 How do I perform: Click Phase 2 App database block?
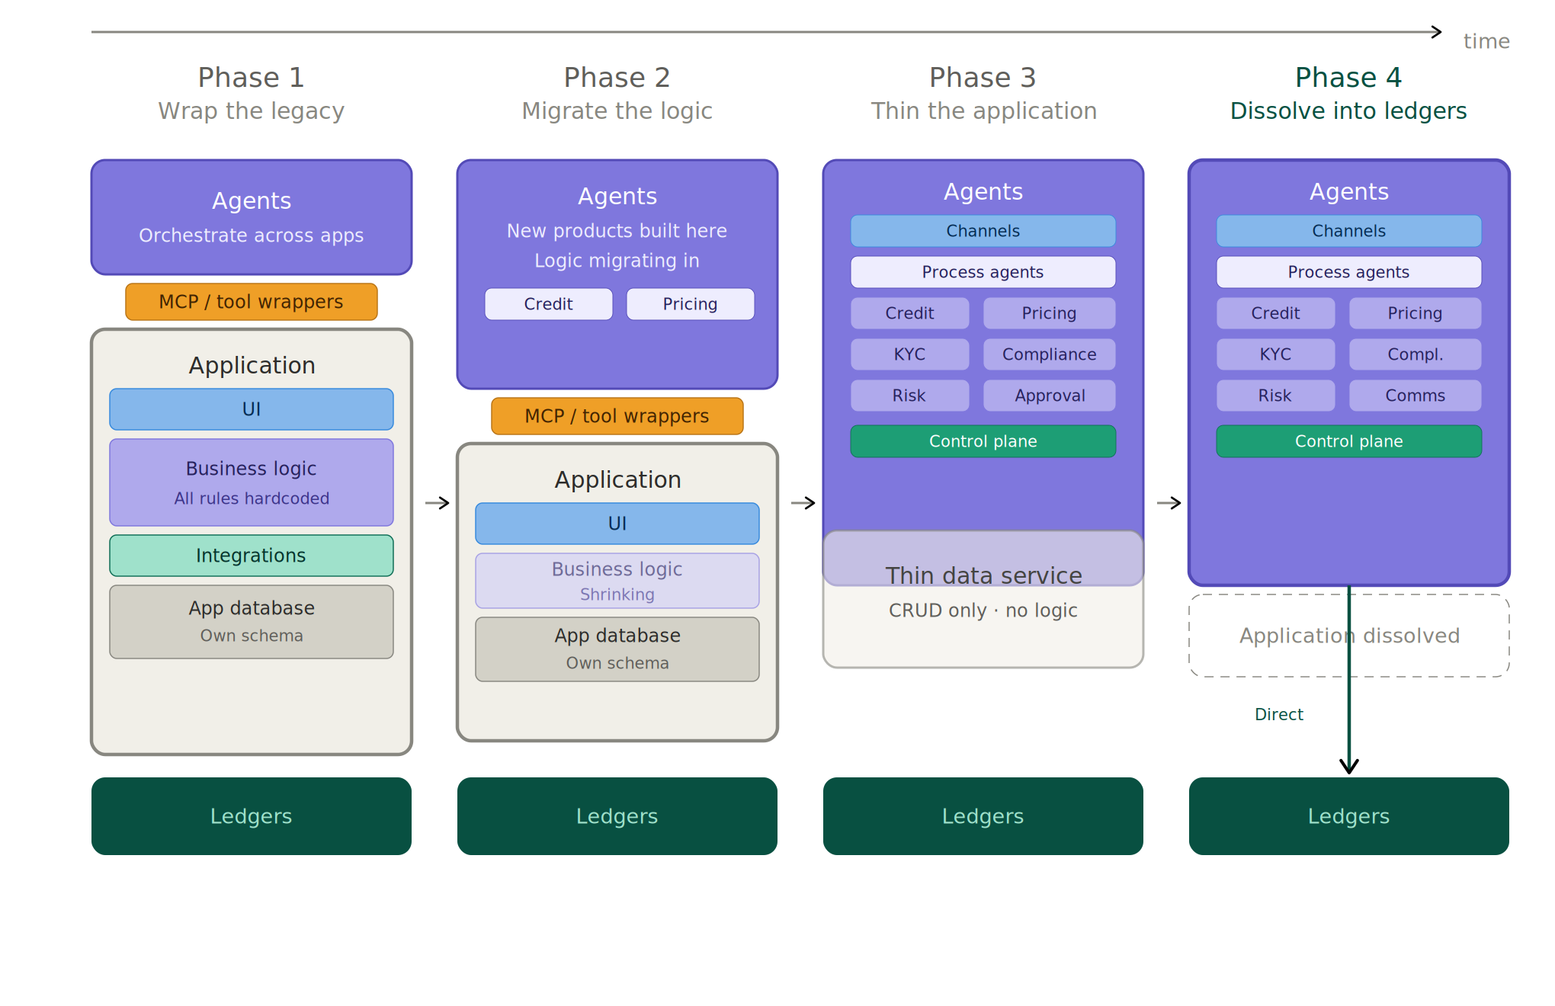(x=617, y=649)
